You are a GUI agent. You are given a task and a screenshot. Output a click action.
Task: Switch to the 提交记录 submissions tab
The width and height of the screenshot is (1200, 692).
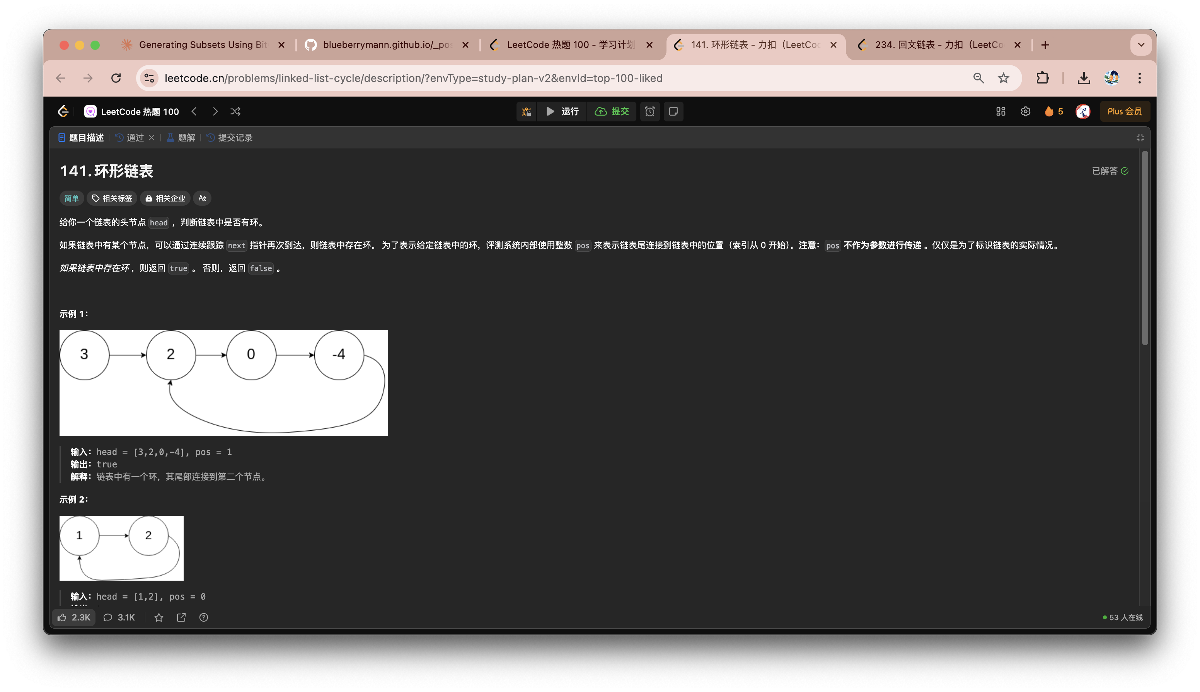pos(230,137)
